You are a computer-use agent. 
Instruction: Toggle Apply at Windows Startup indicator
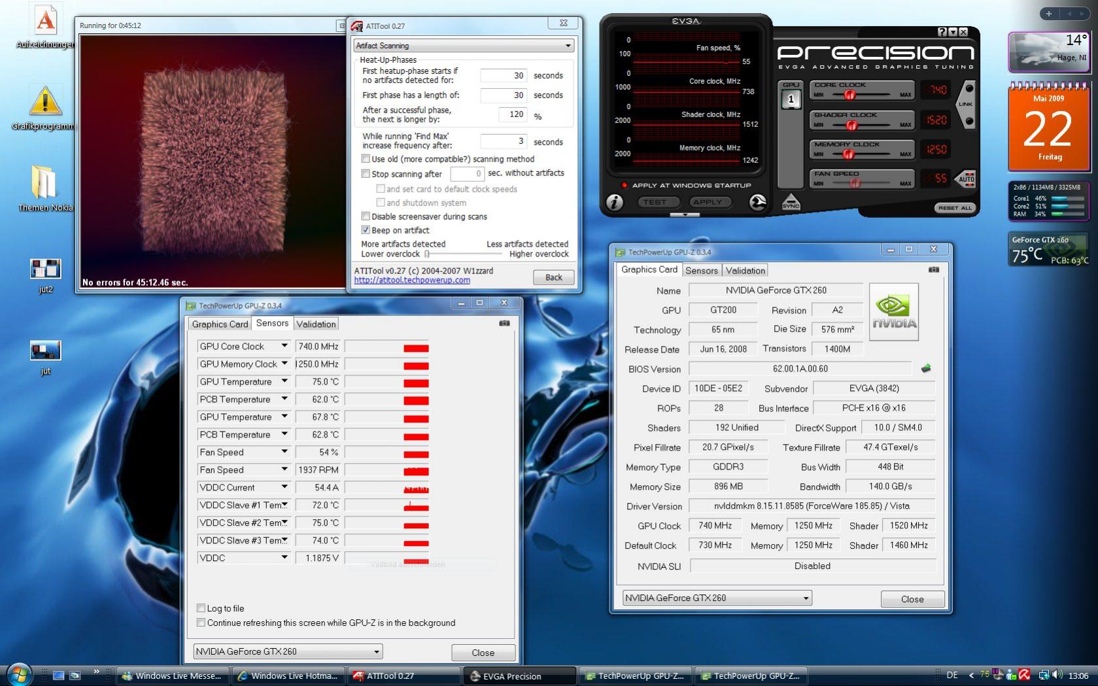pyautogui.click(x=625, y=185)
